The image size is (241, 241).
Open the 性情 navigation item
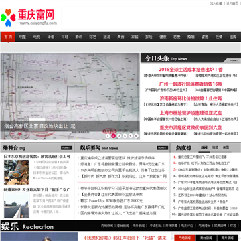click(219, 37)
